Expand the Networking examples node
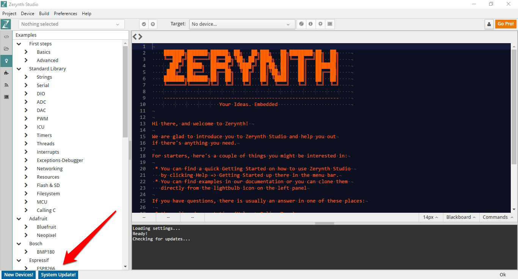 click(x=26, y=169)
